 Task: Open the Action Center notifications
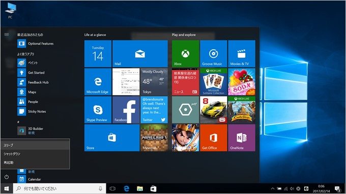click(338, 189)
